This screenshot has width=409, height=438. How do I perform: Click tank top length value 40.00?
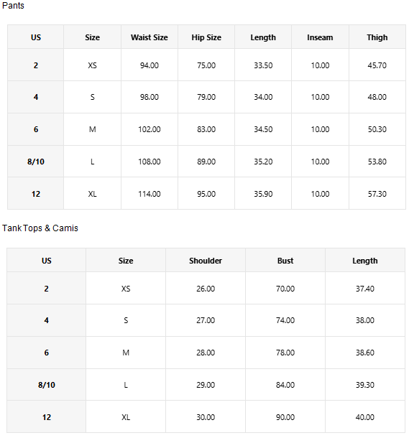point(365,417)
